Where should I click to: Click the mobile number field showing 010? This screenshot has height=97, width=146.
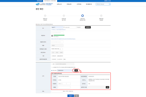point(53,52)
